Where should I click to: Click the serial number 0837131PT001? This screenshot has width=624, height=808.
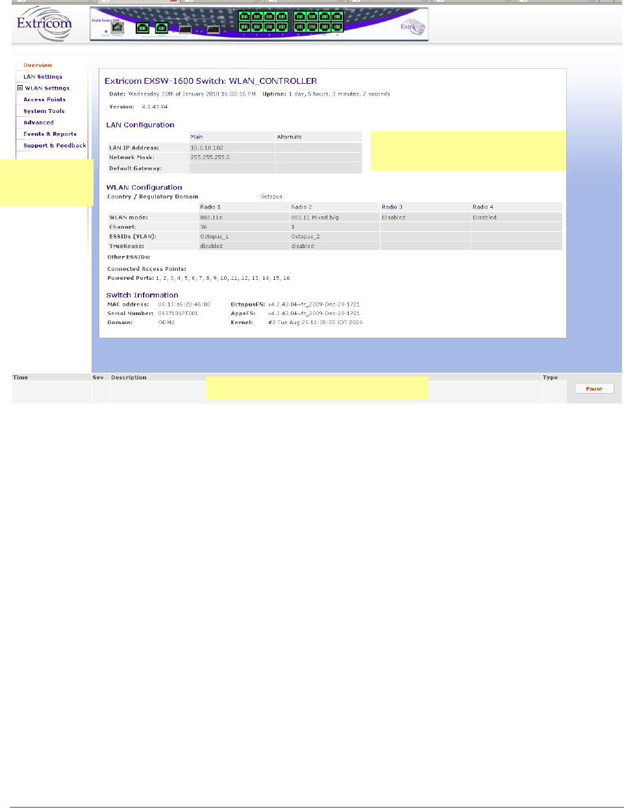pyautogui.click(x=178, y=313)
